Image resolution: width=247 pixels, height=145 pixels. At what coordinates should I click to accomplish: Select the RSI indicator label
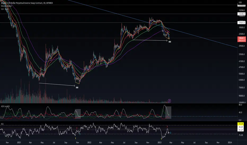point(2,124)
